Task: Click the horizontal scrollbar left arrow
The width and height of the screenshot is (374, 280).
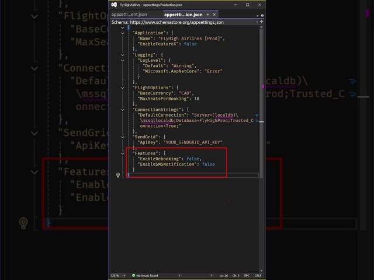Action: coord(179,275)
